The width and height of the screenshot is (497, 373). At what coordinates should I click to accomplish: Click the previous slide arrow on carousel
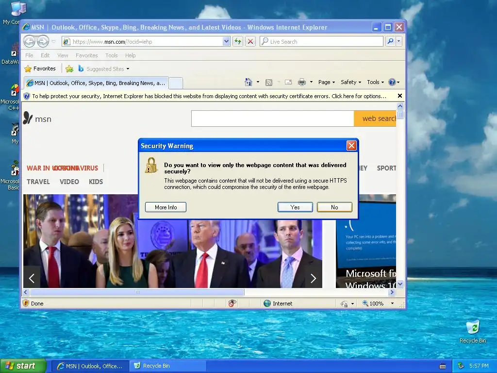pyautogui.click(x=32, y=278)
